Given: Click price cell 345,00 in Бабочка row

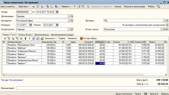Looking at the screenshot, I should click(x=78, y=48).
